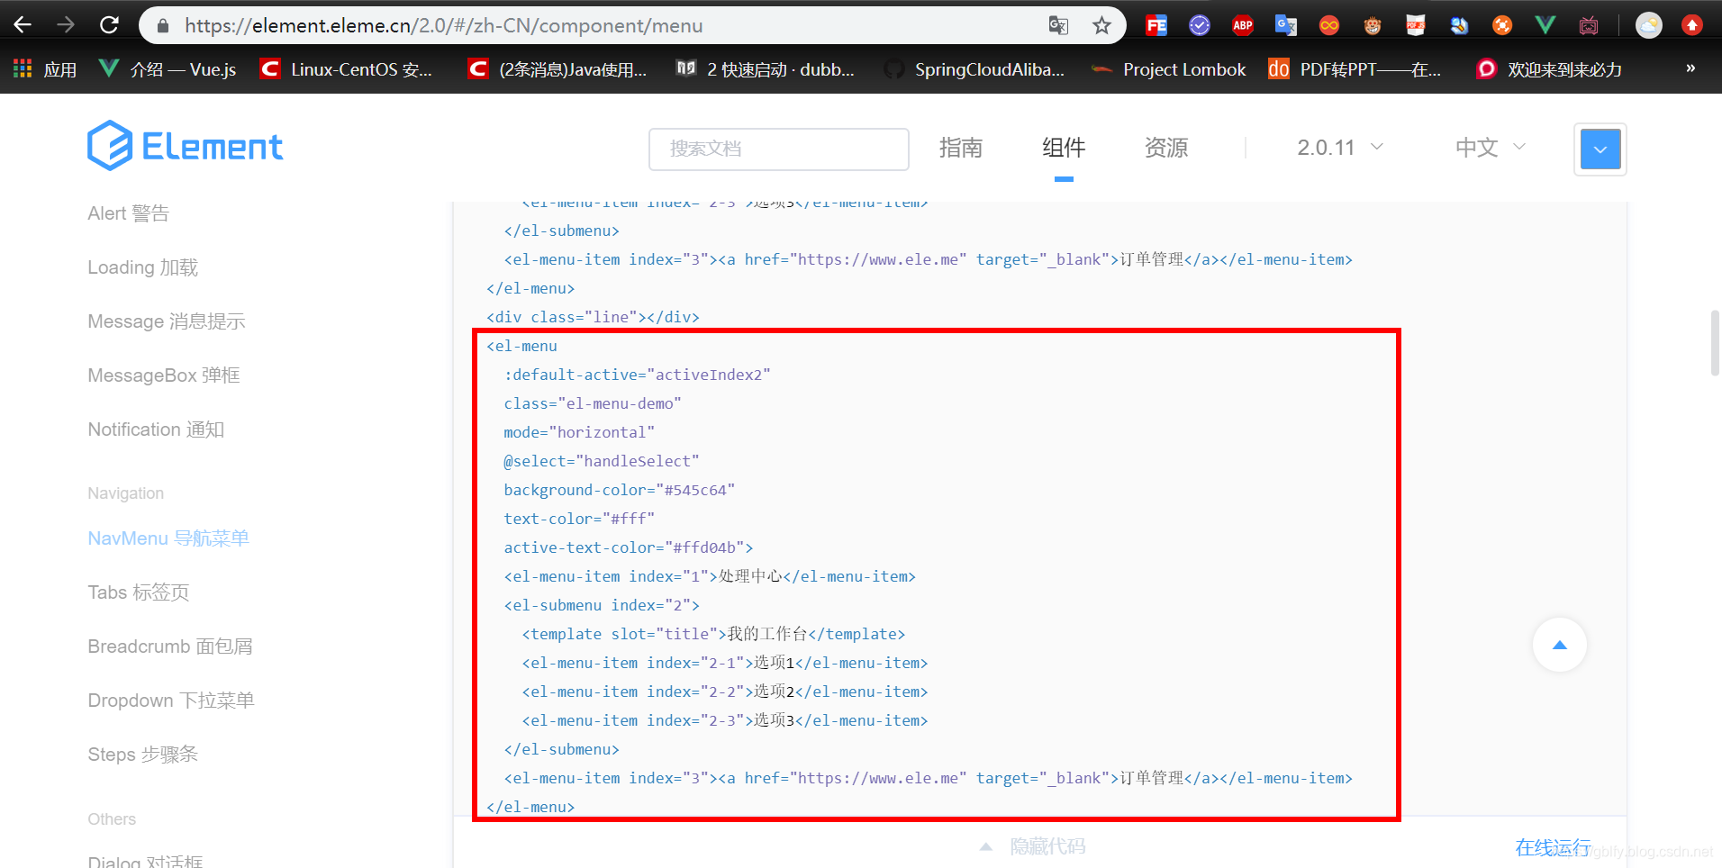This screenshot has height=868, width=1722.
Task: Select Message 消息提示 in sidebar
Action: [167, 321]
